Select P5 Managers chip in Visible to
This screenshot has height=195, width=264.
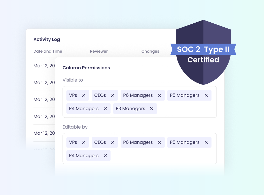coord(189,95)
